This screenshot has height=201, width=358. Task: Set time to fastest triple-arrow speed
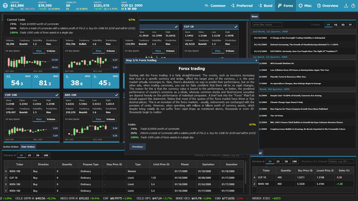135,9
